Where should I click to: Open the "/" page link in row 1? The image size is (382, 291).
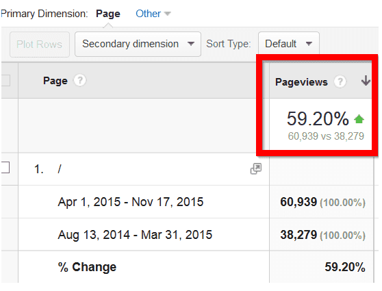click(x=60, y=169)
